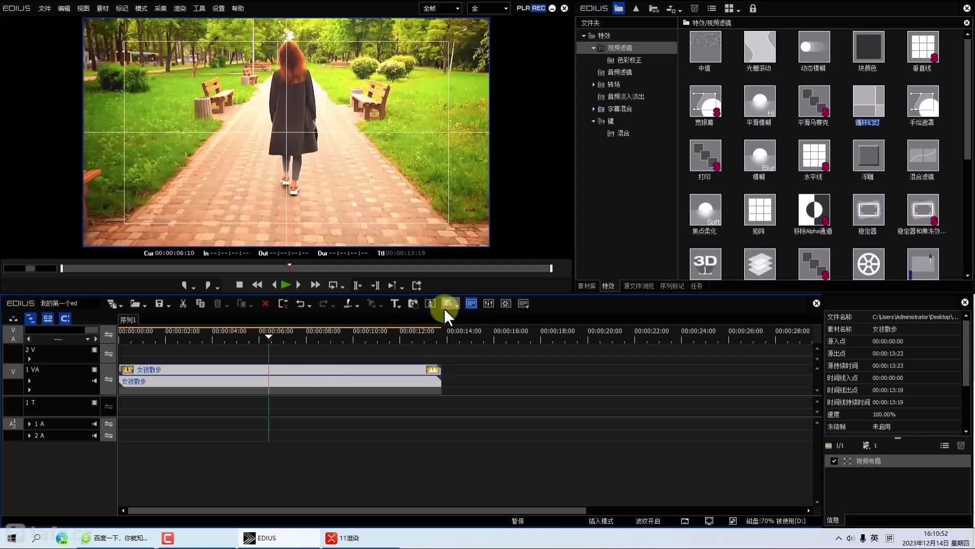
Task: Open the 全帧 dropdown in player
Action: pos(441,8)
